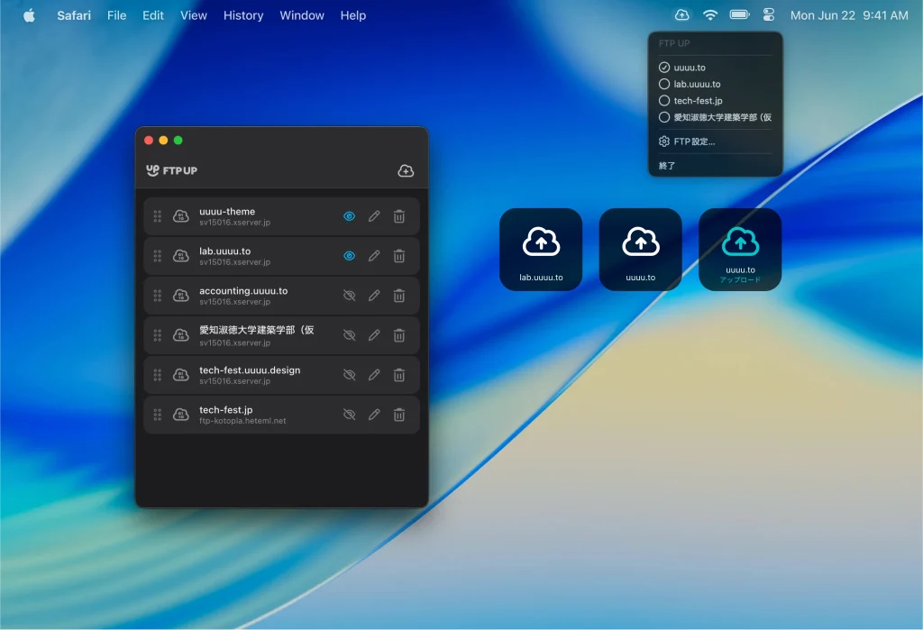This screenshot has height=630, width=923.
Task: Click 終了 to quit FTP UP
Action: 667,166
